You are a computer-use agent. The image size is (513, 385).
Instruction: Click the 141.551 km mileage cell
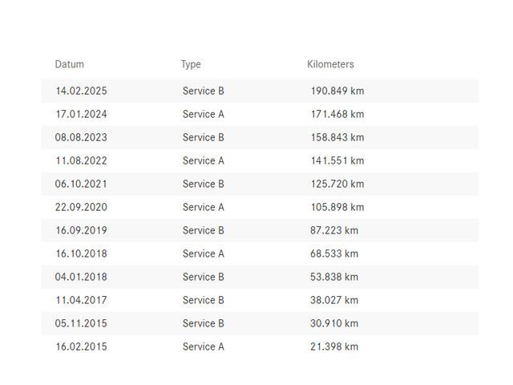pyautogui.click(x=337, y=160)
